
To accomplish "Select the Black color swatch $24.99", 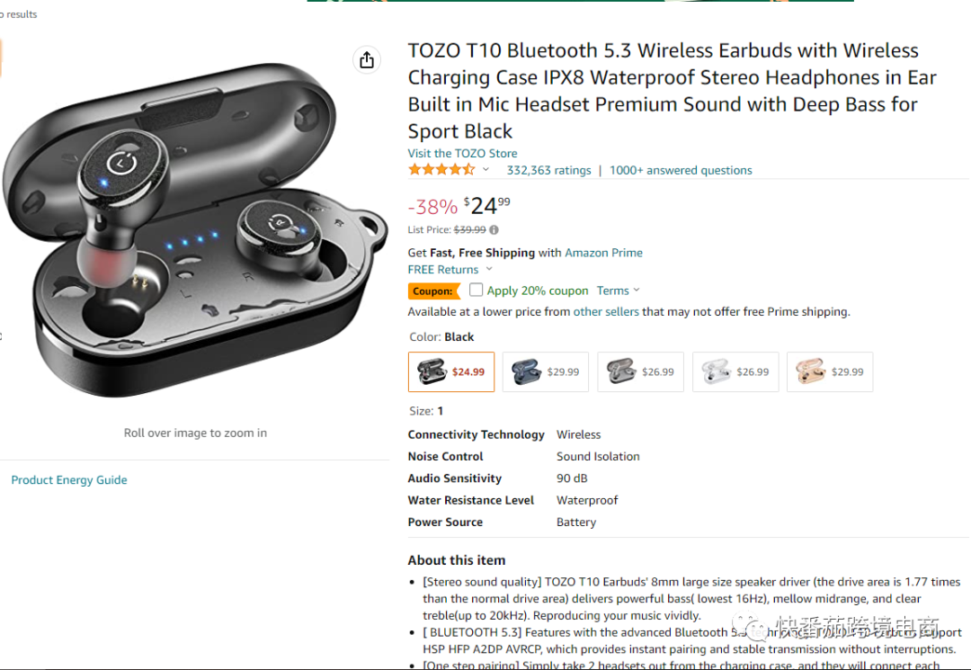I will tap(451, 371).
